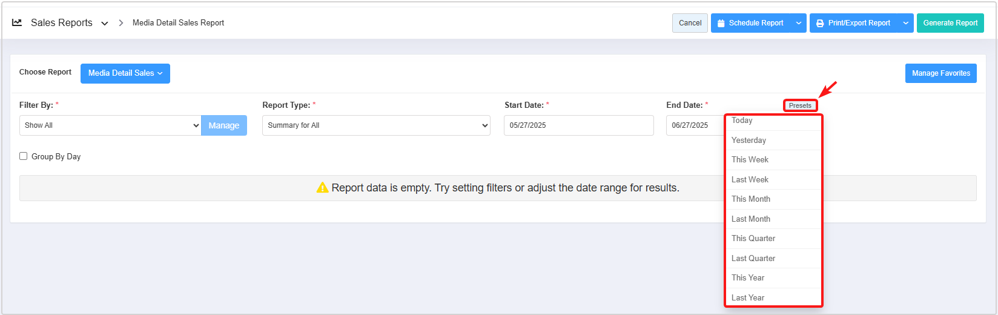Screen dimensions: 998x315
Task: Click the Sales Reports chart icon
Action: tap(17, 22)
